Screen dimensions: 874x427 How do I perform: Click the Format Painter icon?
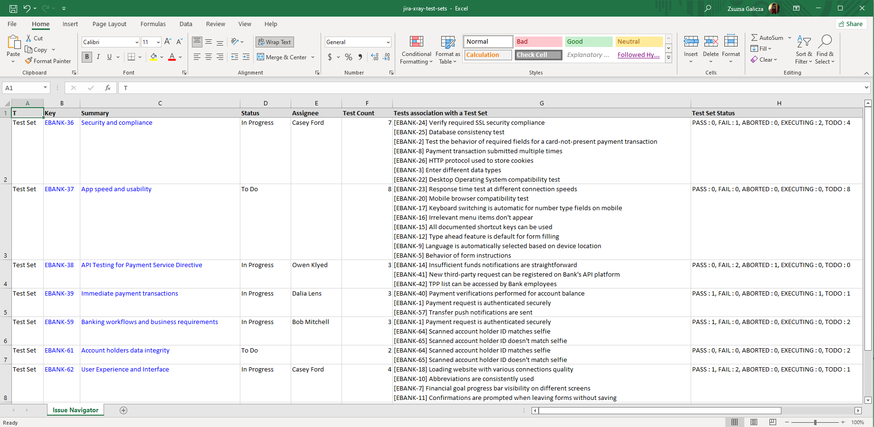pyautogui.click(x=29, y=61)
